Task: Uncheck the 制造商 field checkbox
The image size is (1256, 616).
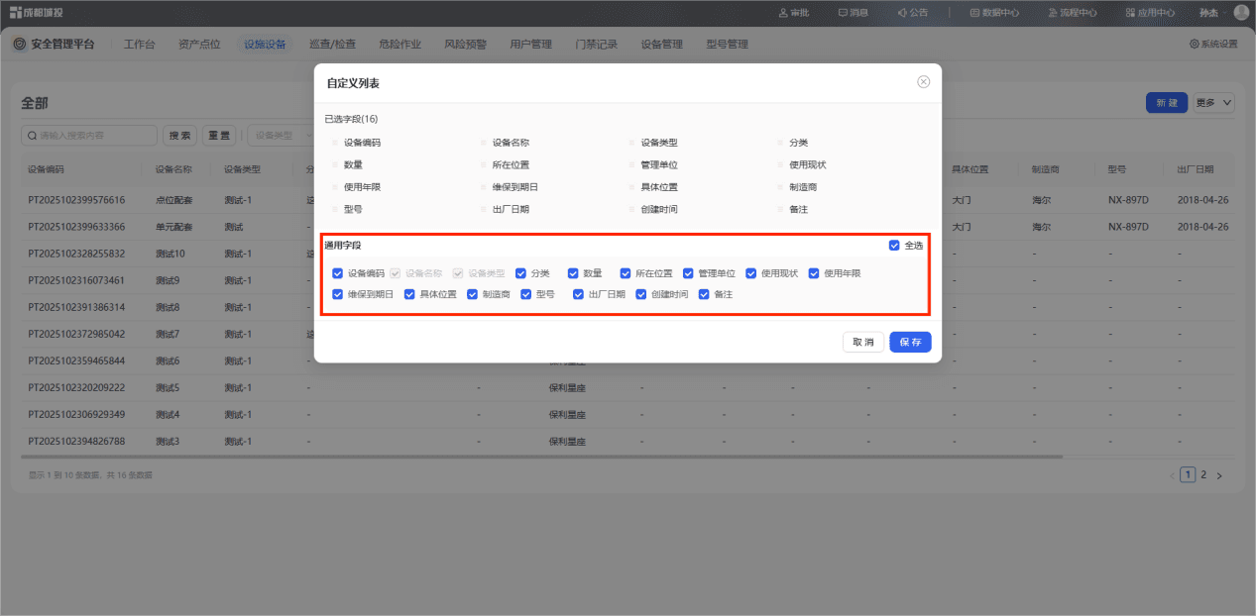Action: point(473,294)
